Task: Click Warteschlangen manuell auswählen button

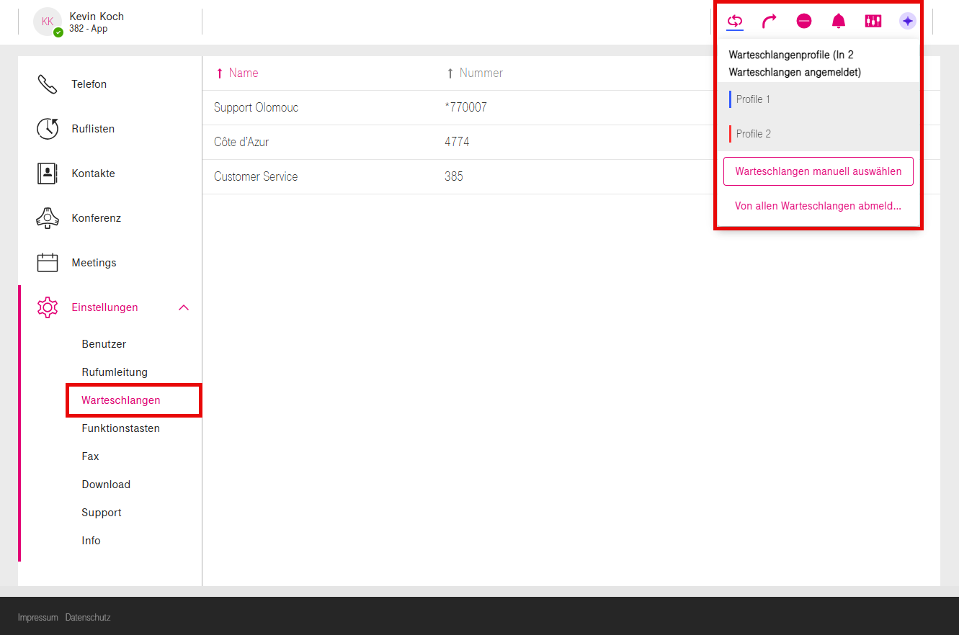Action: 818,171
